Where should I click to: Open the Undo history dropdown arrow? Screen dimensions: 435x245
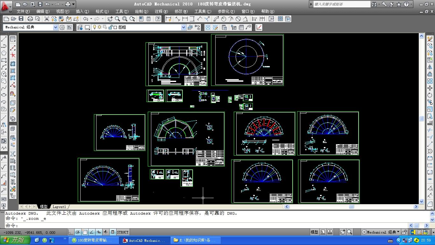tap(92, 19)
